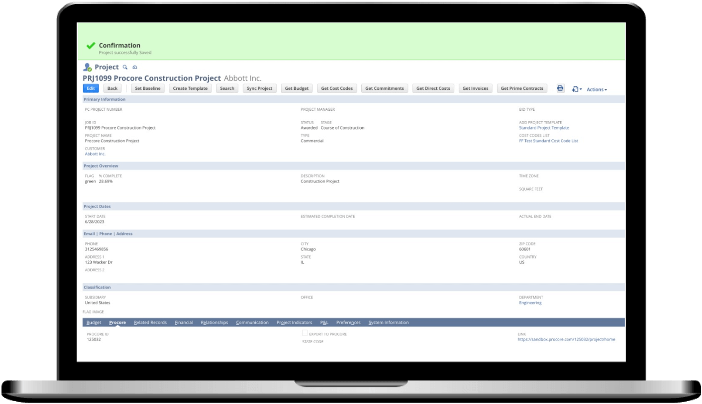Follow the sandbox.procore.com project link
Screen dimensions: 702x404
[566, 340]
